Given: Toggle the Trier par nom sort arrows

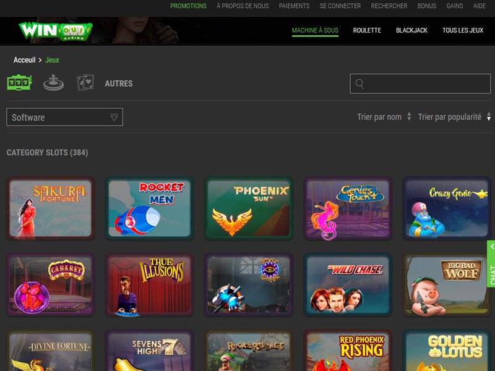Looking at the screenshot, I should pyautogui.click(x=409, y=117).
